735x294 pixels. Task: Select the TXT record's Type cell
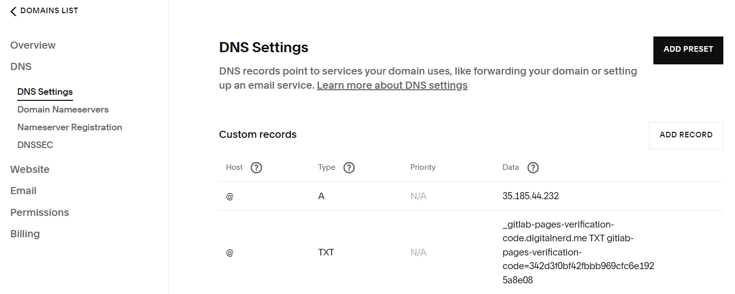[326, 252]
